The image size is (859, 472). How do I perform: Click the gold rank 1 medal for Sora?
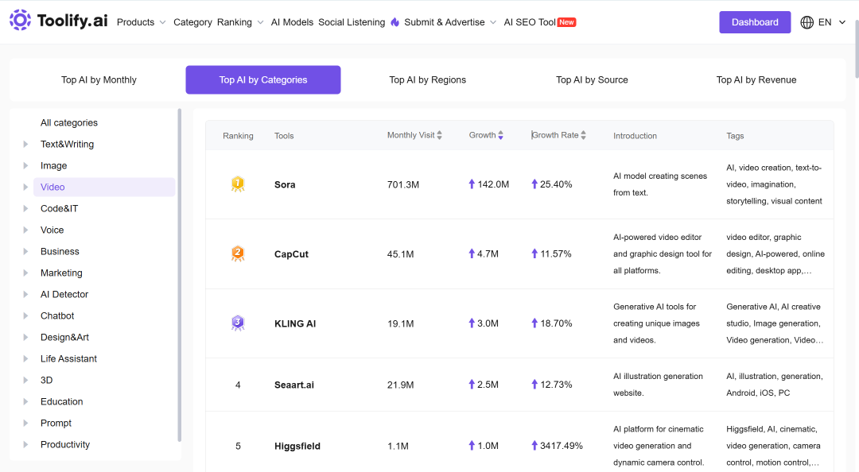(x=238, y=184)
